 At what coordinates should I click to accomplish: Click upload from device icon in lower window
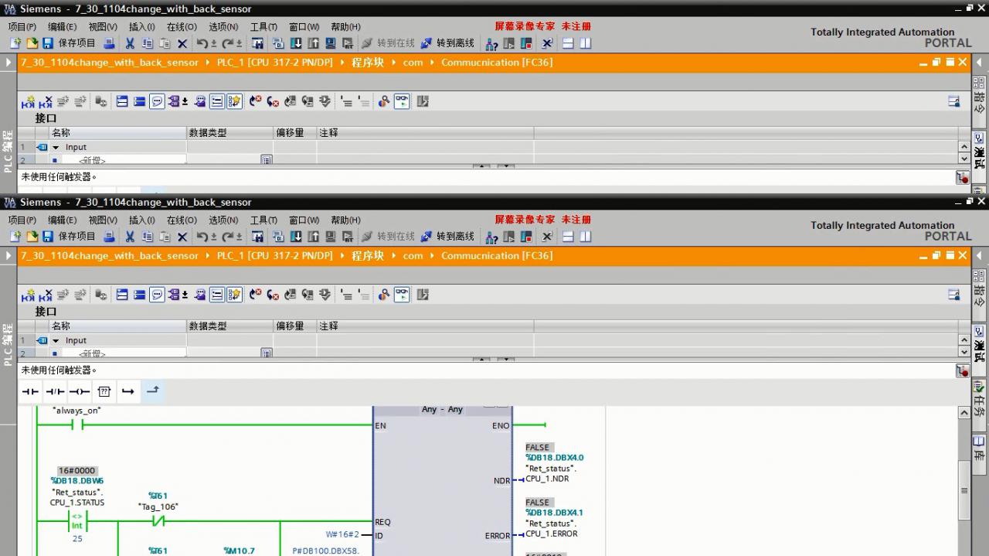point(313,237)
